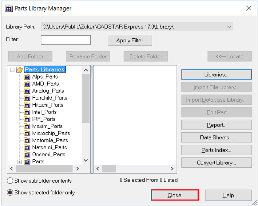258x206 pixels.
Task: Click the Motorola_Parts library icon
Action: [x=27, y=140]
